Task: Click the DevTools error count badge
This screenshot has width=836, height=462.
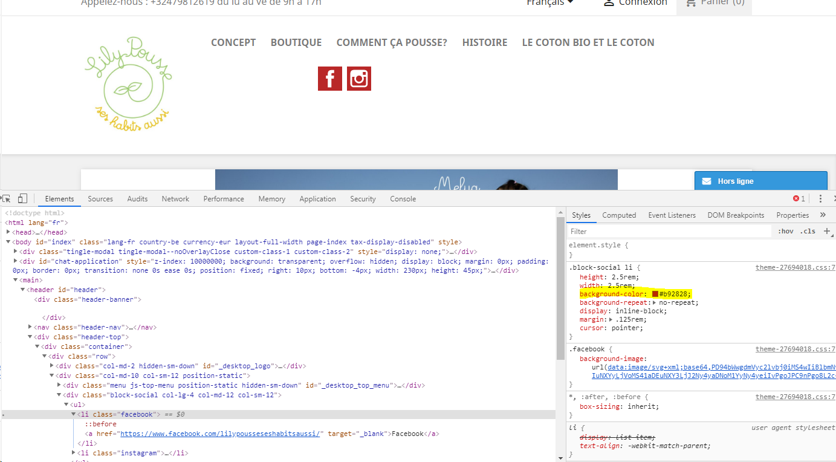Action: coord(799,198)
